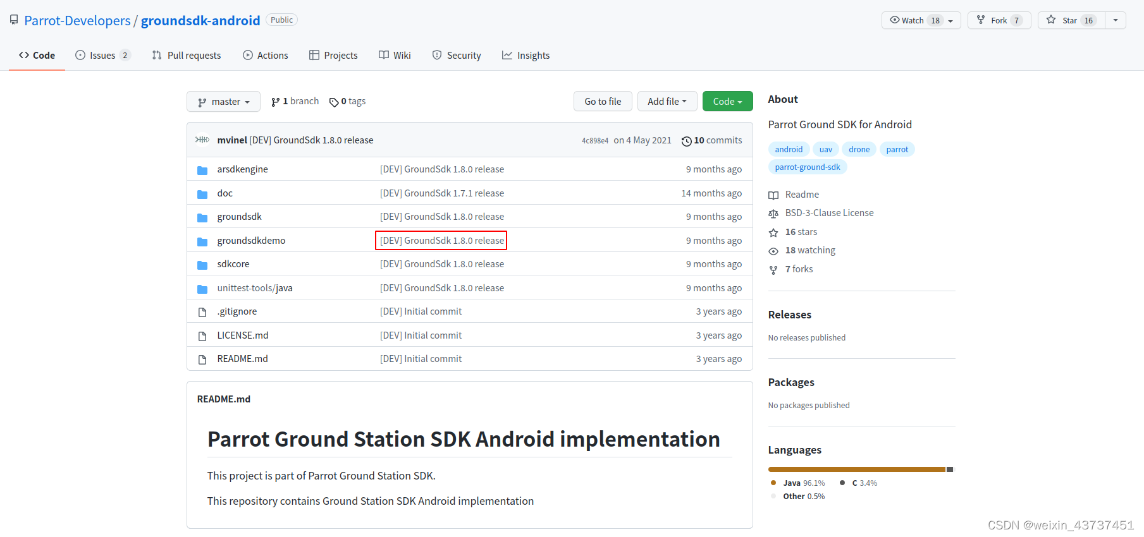Click the Go to file button
Viewport: 1144px width, 537px height.
tap(603, 102)
